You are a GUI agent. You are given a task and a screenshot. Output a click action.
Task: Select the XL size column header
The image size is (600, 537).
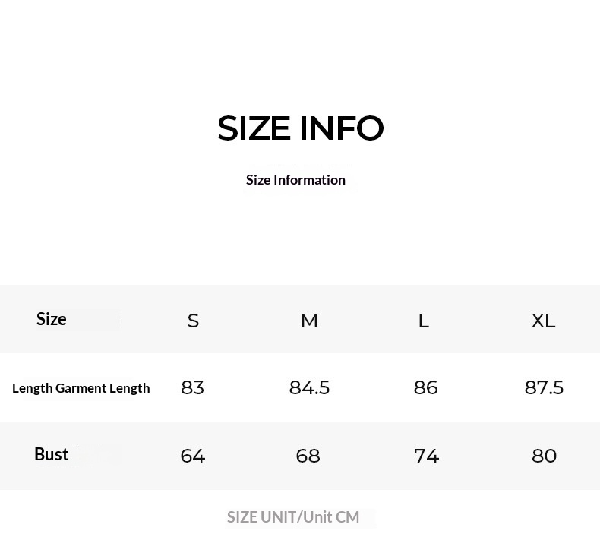coord(544,321)
